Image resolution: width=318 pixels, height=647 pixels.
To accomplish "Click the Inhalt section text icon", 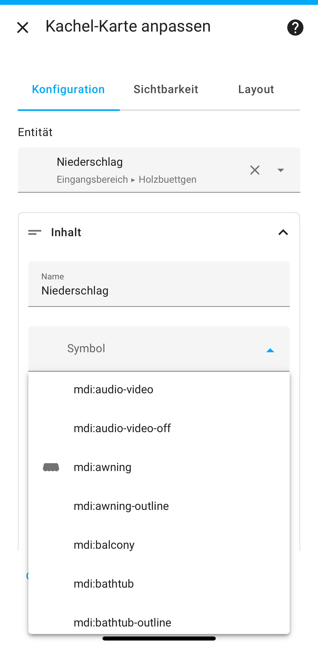I will [x=35, y=232].
